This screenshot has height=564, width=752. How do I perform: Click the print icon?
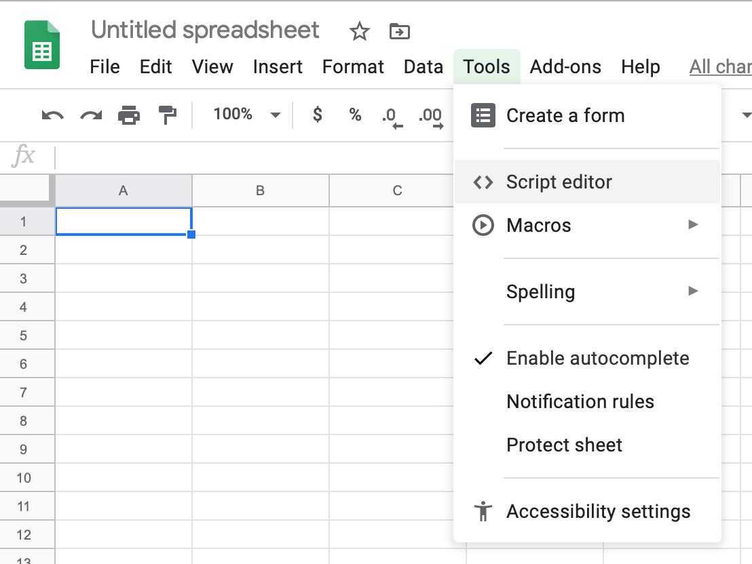(129, 115)
